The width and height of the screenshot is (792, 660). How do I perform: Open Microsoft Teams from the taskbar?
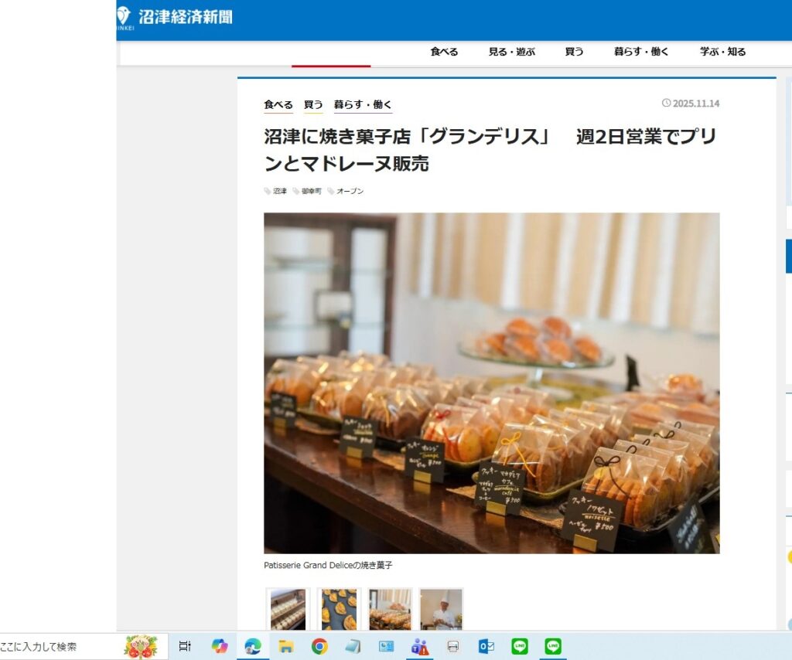(x=420, y=646)
